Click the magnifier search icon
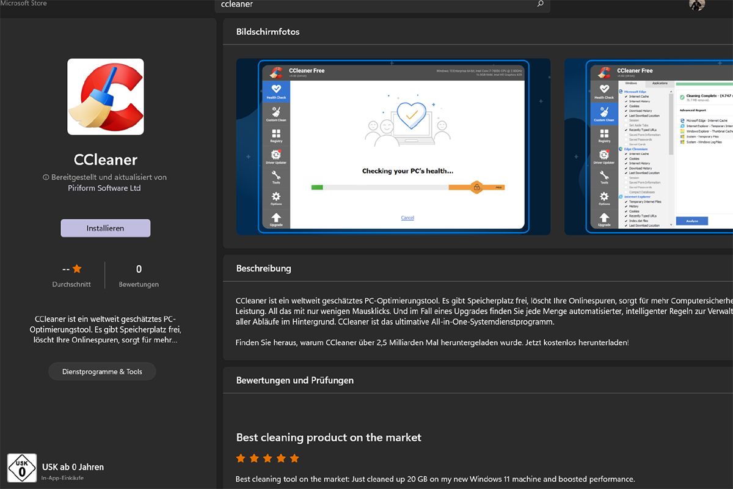Viewport: 733px width, 489px height. (x=540, y=4)
